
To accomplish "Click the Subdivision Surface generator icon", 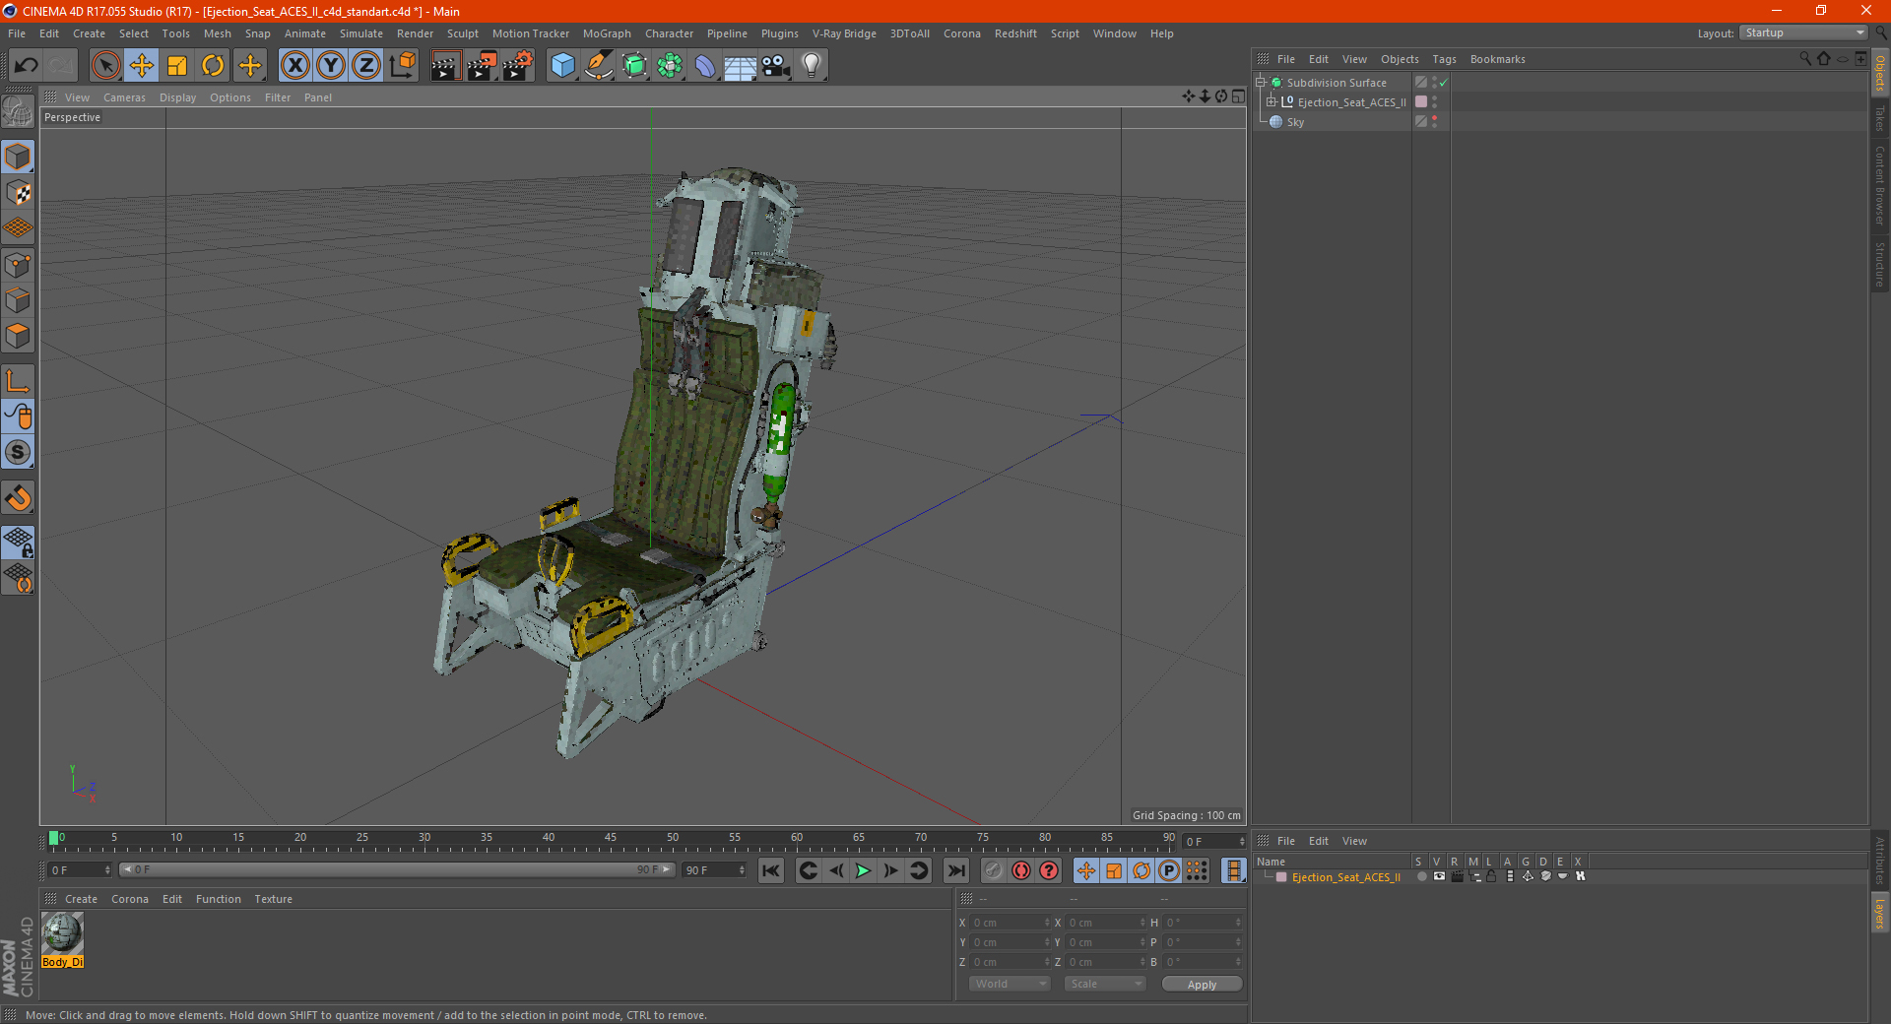I will pyautogui.click(x=634, y=65).
